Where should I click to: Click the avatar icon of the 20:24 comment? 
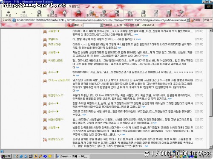45,104
